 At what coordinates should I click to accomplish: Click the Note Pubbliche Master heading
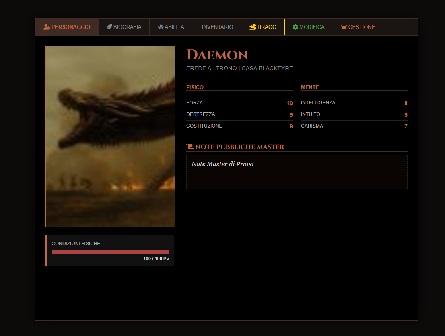(240, 147)
